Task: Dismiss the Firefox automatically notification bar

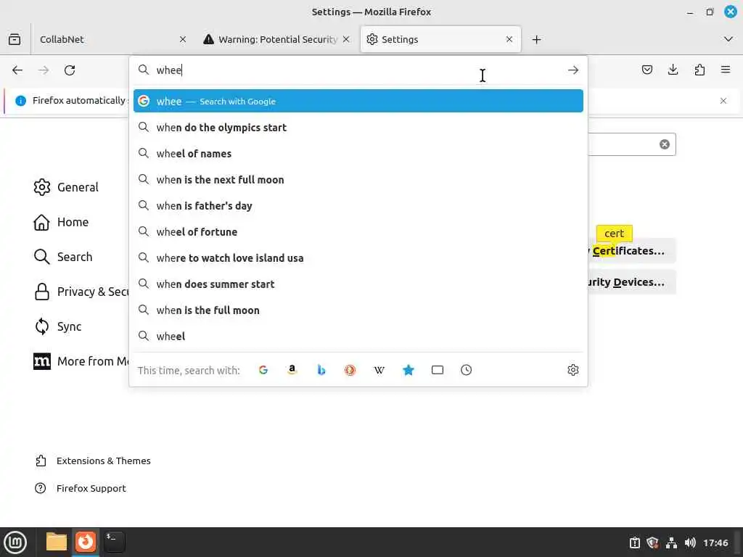Action: [x=723, y=101]
